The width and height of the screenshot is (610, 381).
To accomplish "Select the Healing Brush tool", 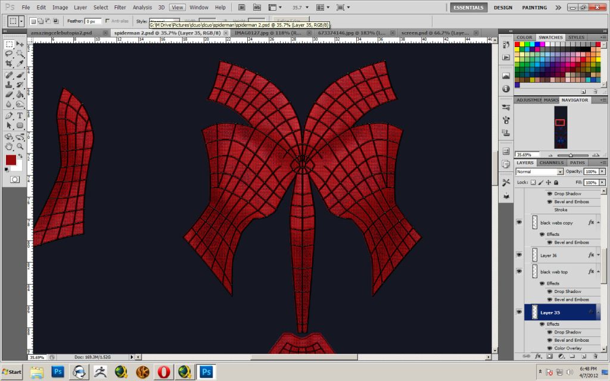I will 9,75.
